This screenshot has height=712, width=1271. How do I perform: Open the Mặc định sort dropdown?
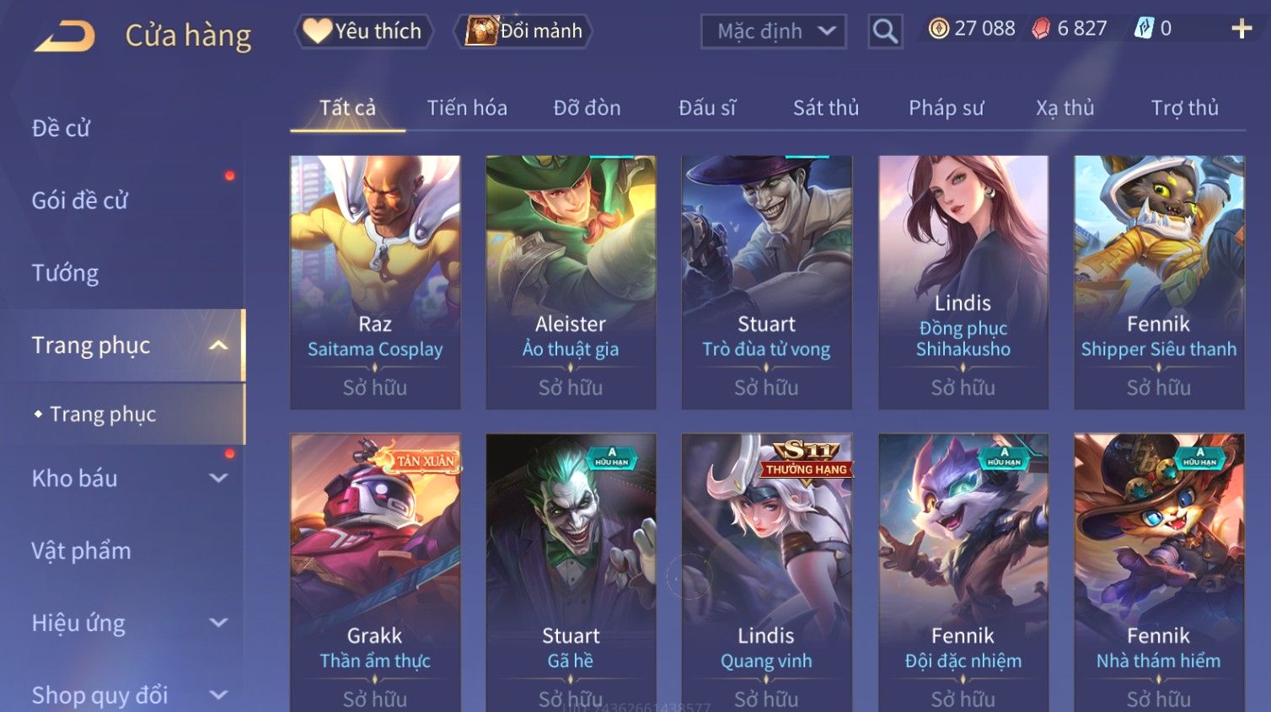[x=773, y=32]
